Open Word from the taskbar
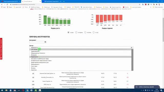 click(x=31, y=90)
